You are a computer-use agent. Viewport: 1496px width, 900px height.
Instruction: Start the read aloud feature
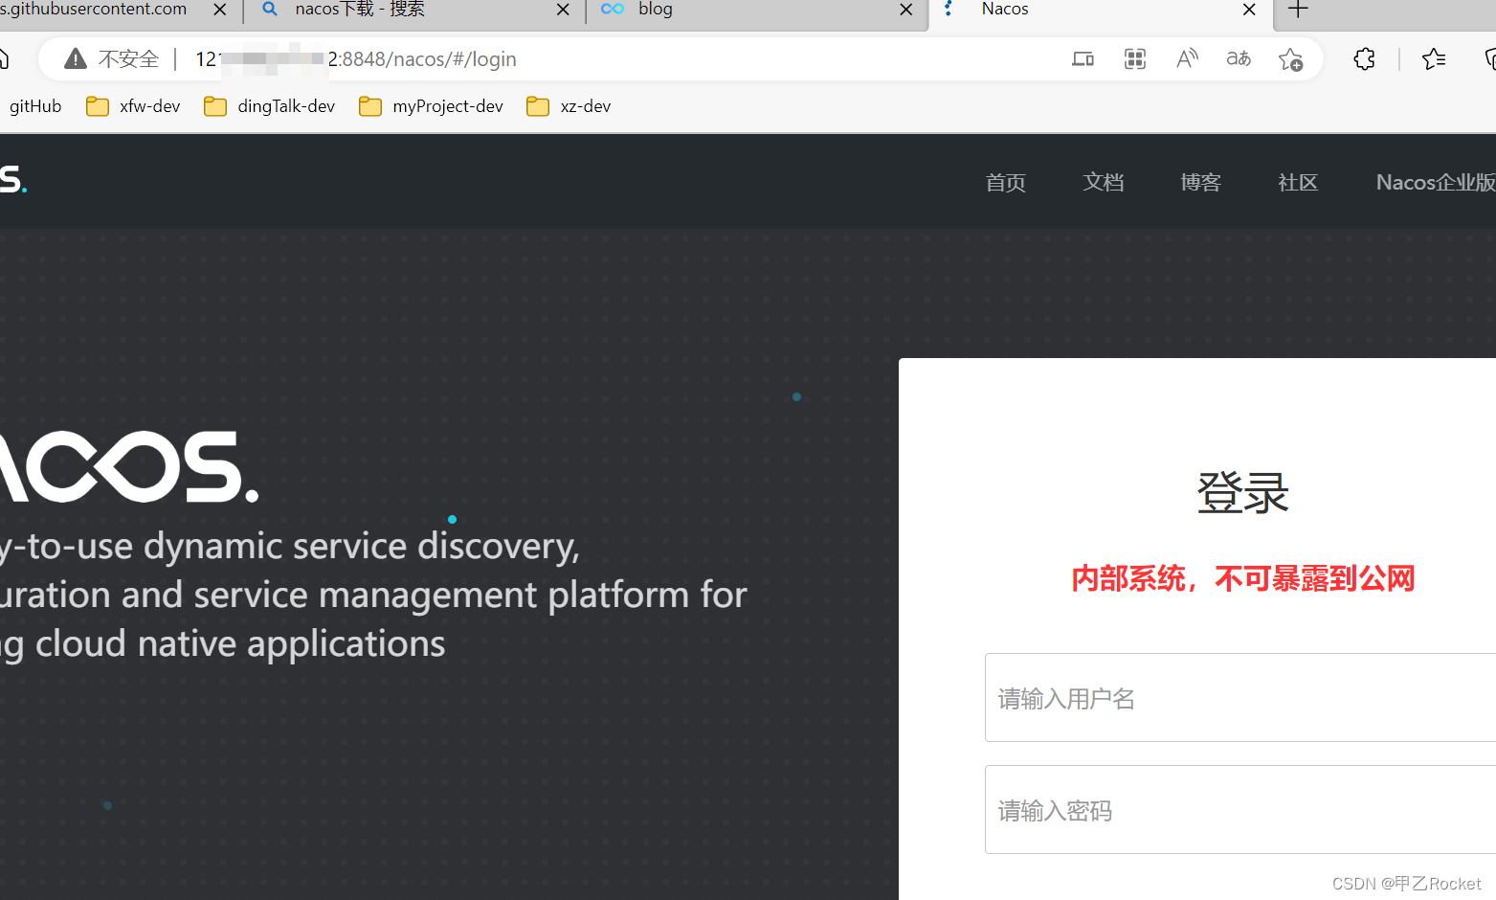(1187, 59)
